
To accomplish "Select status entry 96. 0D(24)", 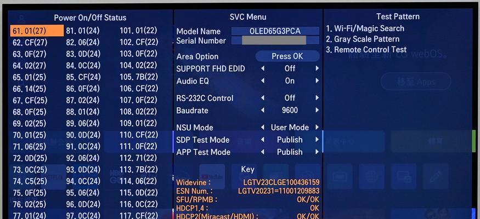I will click(x=83, y=204).
